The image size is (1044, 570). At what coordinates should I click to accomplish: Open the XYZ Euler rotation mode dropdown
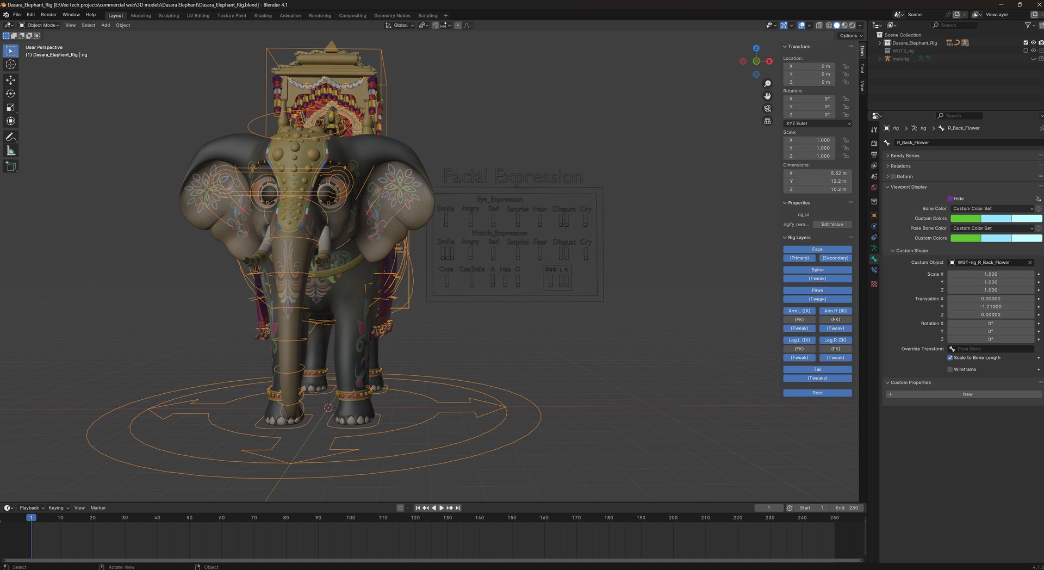coord(817,123)
